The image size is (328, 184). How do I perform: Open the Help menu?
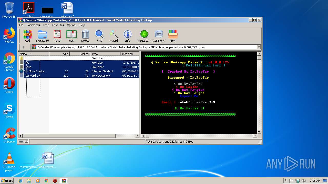[82, 25]
